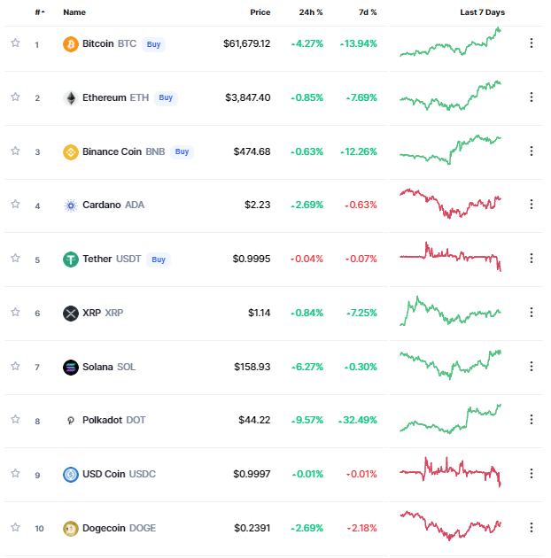
Task: Click the Solana logo icon
Action: (x=71, y=368)
